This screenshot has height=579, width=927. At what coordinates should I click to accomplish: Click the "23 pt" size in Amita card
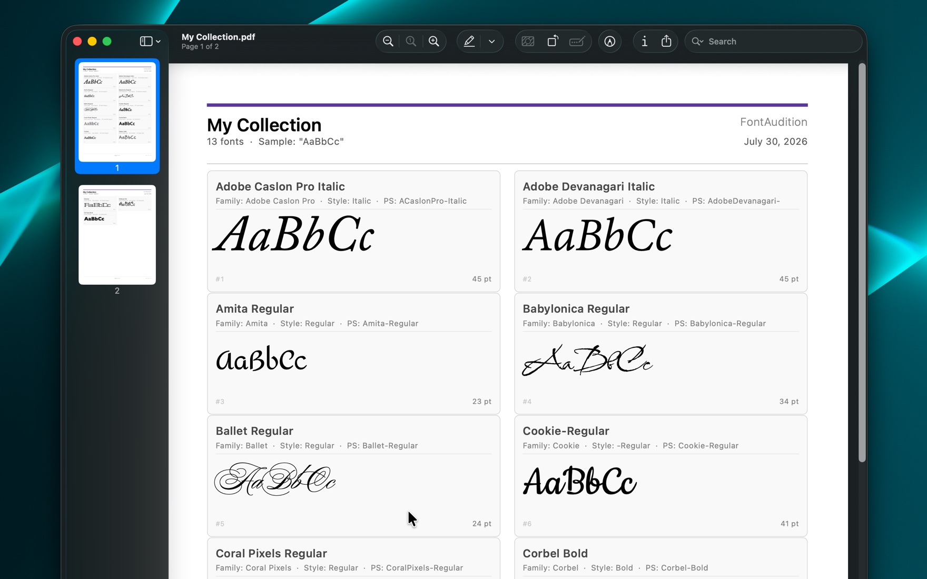481,401
